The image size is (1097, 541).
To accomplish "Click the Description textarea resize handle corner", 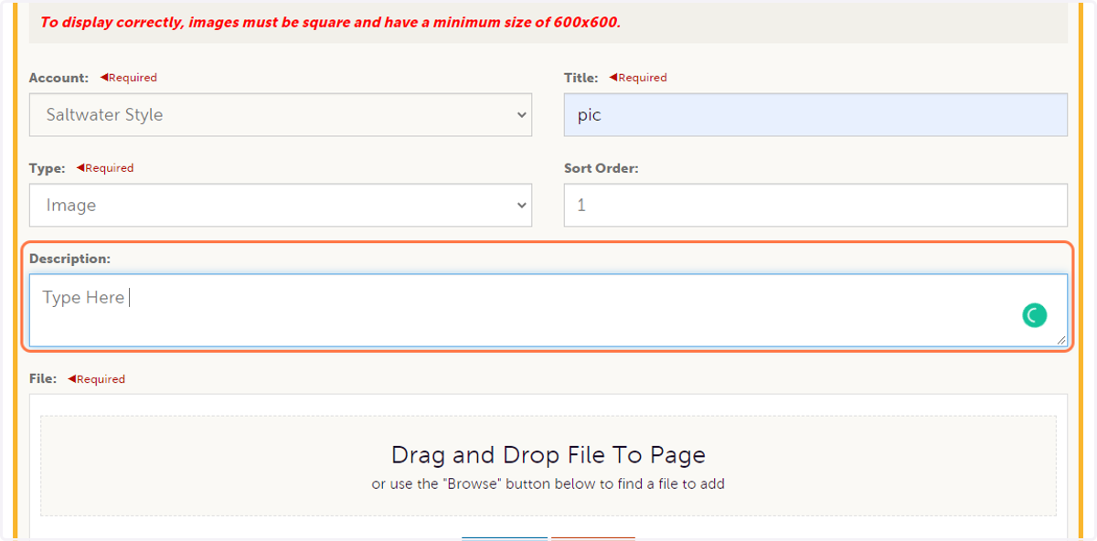I will [x=1061, y=341].
